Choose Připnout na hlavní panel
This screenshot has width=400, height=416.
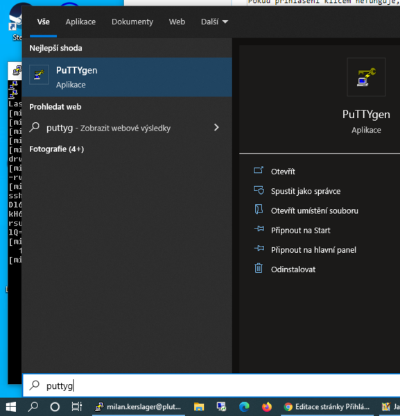pos(313,250)
